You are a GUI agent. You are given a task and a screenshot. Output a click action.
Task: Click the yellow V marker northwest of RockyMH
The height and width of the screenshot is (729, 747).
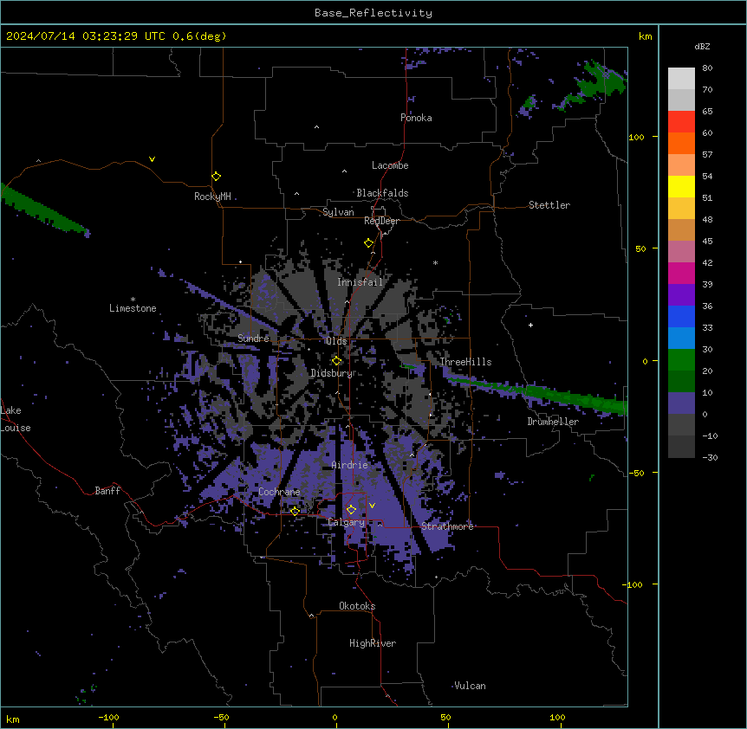tap(152, 159)
